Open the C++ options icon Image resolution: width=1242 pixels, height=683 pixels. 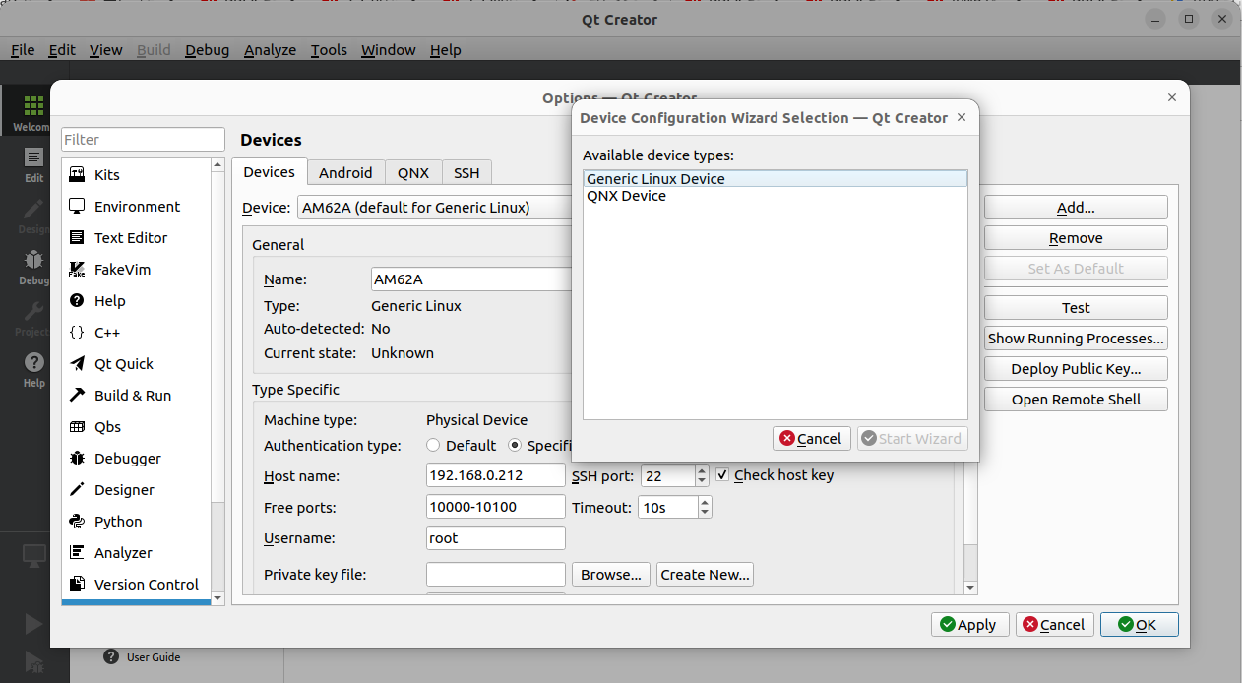(x=77, y=333)
